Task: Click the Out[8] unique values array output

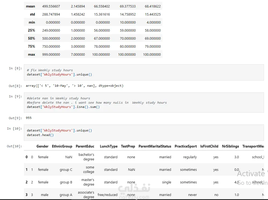Action: pos(75,86)
